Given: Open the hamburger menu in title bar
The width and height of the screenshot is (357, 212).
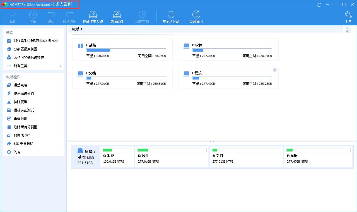Looking at the screenshot, I should click(x=327, y=5).
